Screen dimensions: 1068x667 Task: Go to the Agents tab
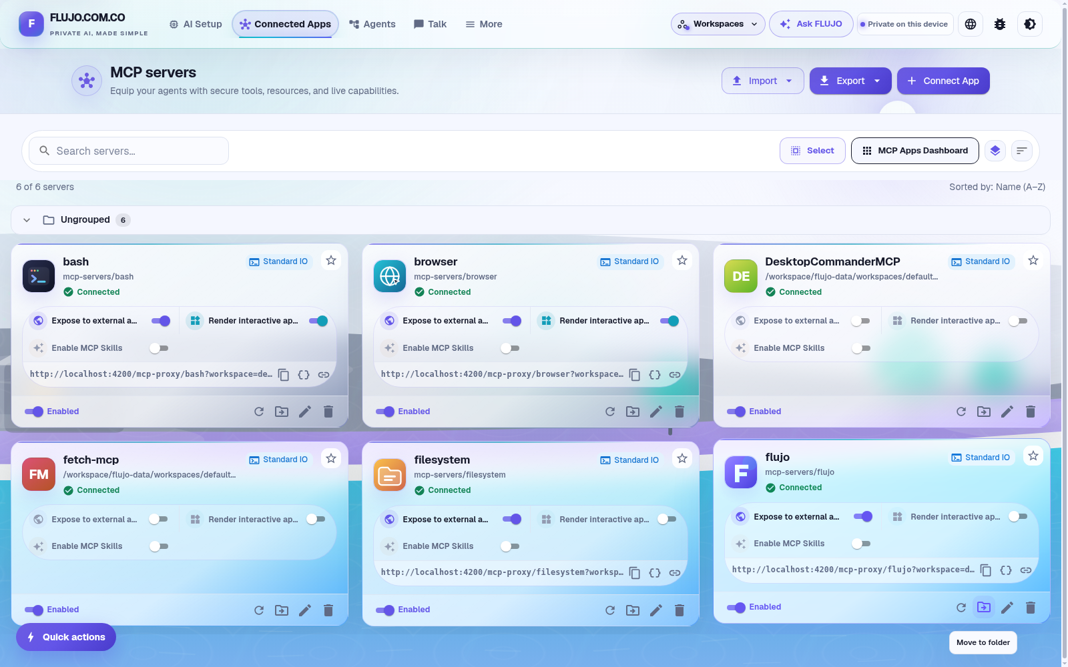[372, 24]
